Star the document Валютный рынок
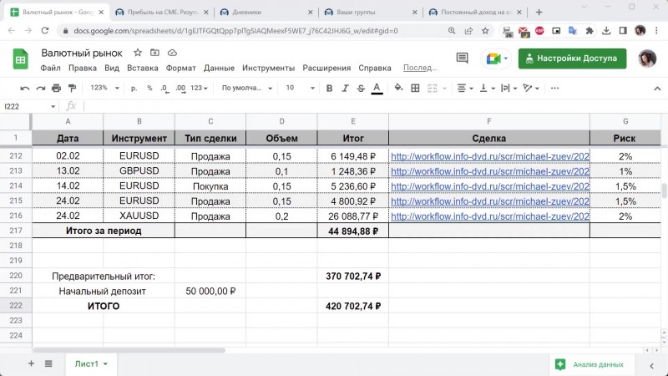Screen dimensions: 668x376 coord(138,53)
